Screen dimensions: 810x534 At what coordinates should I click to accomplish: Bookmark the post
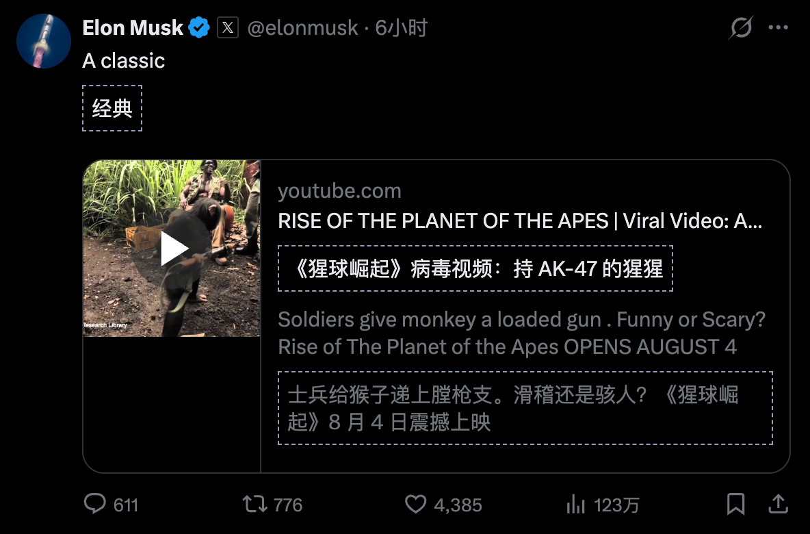click(x=736, y=505)
